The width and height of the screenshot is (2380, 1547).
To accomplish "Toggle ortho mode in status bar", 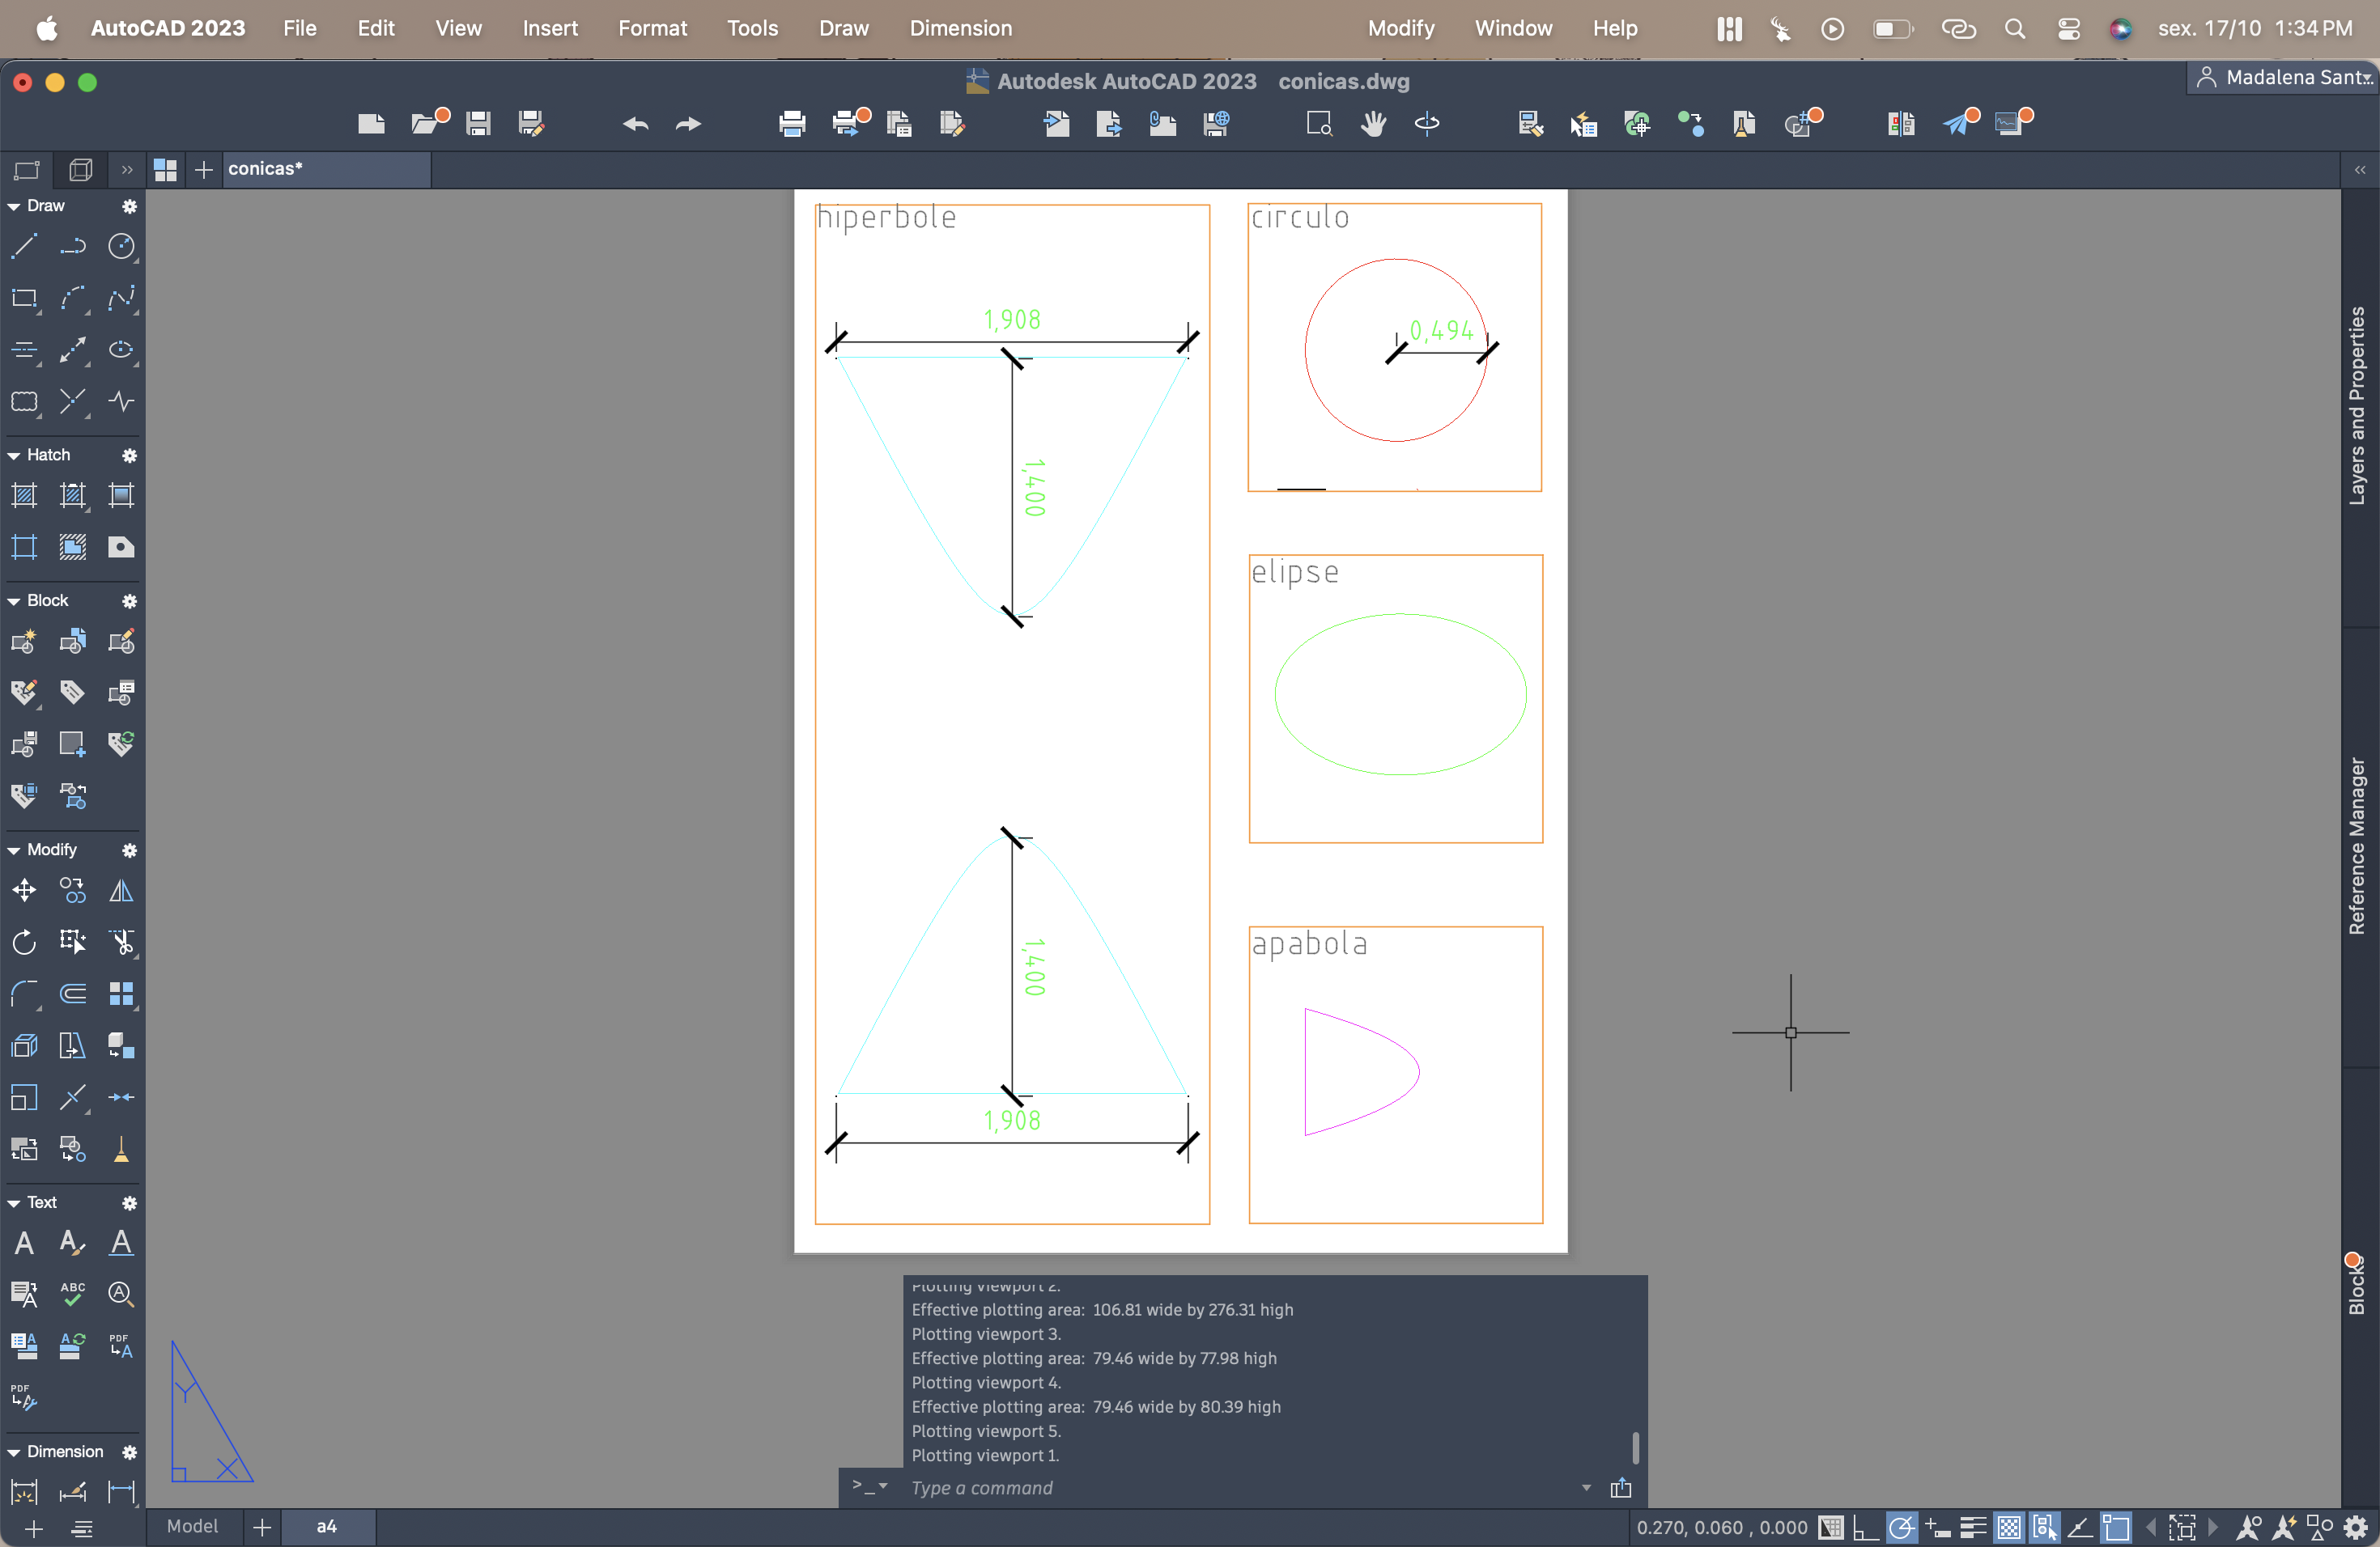I will (x=1865, y=1527).
